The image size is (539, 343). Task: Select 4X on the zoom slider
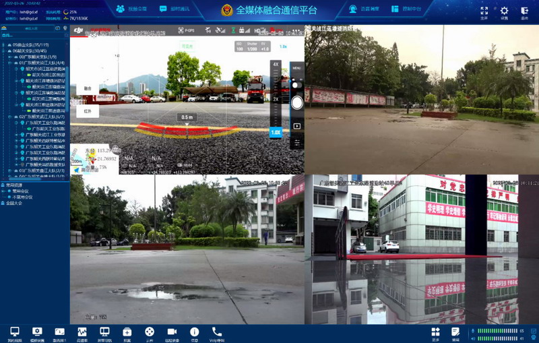coord(276,64)
